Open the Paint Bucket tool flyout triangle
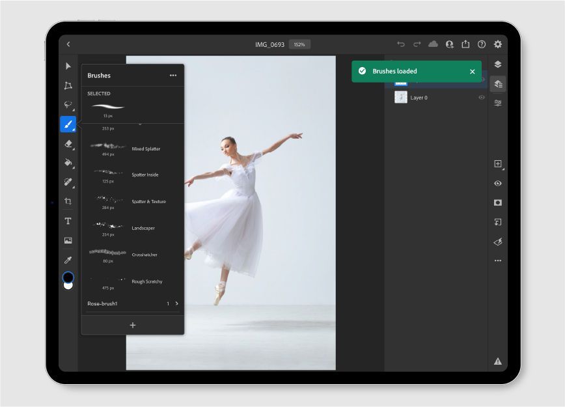 pos(73,168)
